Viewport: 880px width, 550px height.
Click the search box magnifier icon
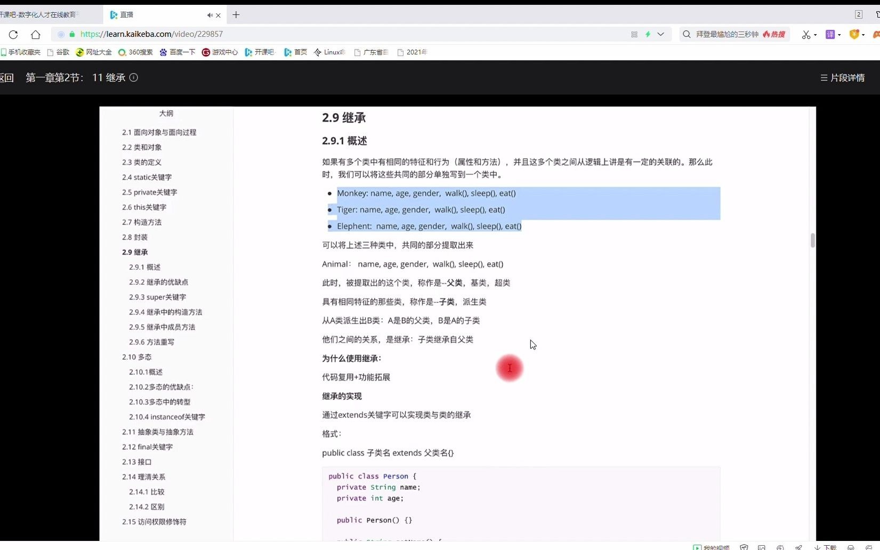point(687,34)
